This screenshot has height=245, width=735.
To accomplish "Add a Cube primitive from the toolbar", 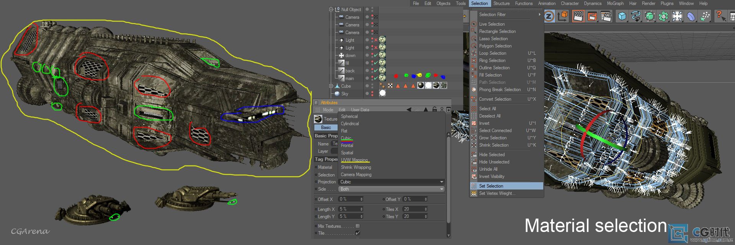I will click(x=622, y=16).
